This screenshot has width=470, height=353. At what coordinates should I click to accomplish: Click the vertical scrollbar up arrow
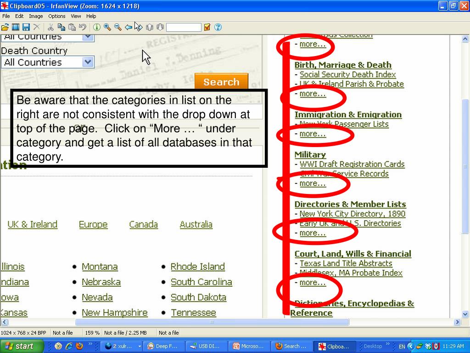465,39
